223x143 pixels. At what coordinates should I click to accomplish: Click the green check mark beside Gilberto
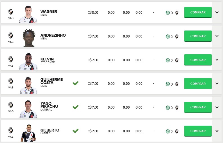pyautogui.click(x=75, y=131)
